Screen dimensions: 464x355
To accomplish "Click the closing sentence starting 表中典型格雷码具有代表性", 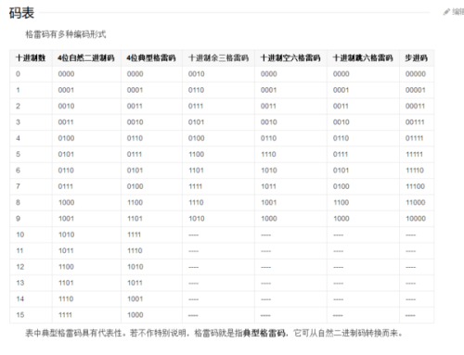I will pos(214,333).
